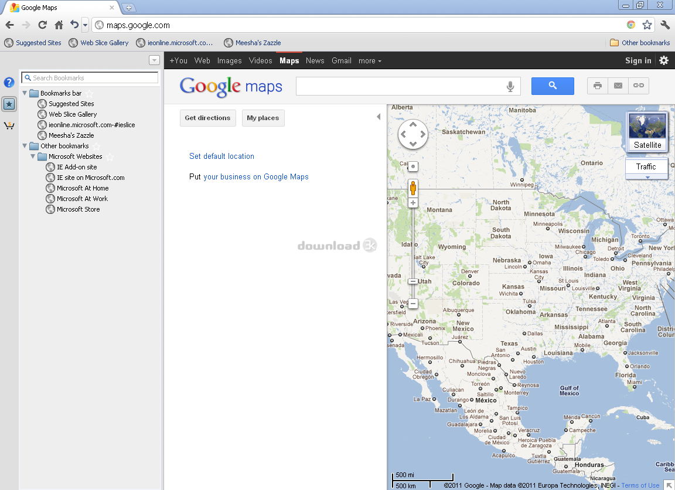Zoom out with the minus button
The width and height of the screenshot is (675, 490).
click(x=413, y=304)
